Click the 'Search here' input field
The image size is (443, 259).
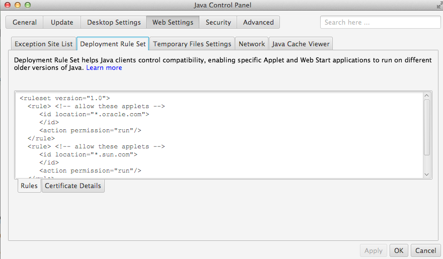click(380, 22)
